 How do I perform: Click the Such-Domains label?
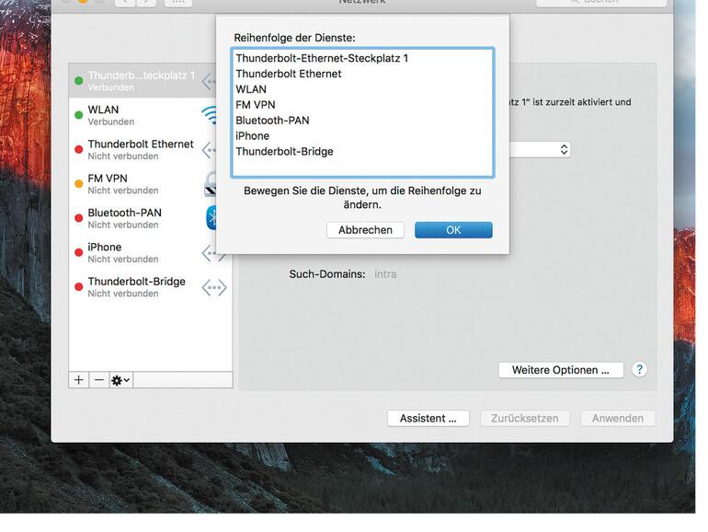[x=327, y=274]
